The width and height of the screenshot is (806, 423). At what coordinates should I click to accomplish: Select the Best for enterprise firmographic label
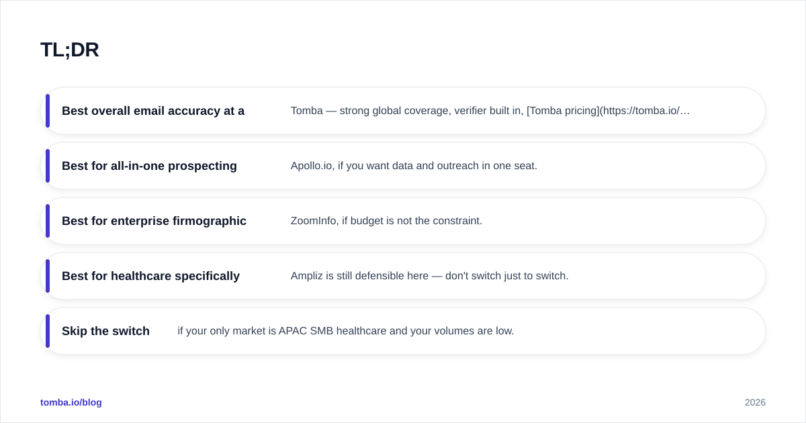click(154, 221)
